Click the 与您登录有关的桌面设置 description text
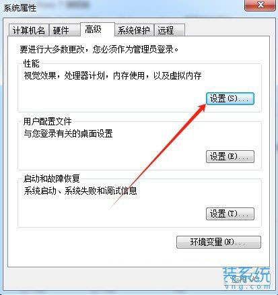Viewport: 278px width, 295px height. point(68,133)
